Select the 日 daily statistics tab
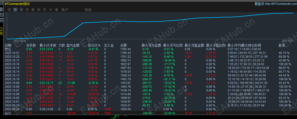Screen dimensions: 297x119 point(15,10)
